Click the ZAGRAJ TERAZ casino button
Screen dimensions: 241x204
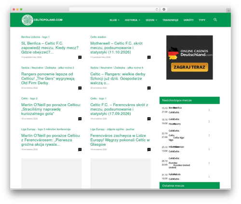[189, 67]
